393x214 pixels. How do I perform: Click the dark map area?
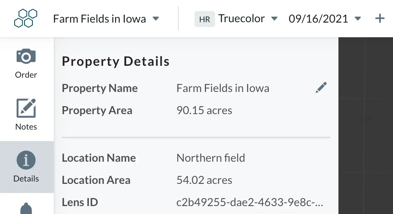point(366,126)
